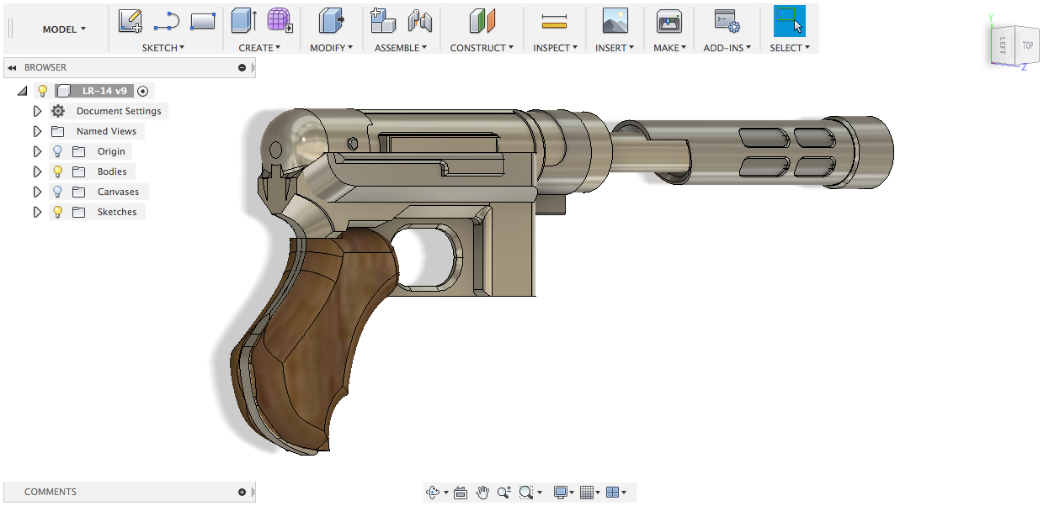The width and height of the screenshot is (1060, 506).
Task: Select the Bodies tree item label
Action: pos(112,171)
